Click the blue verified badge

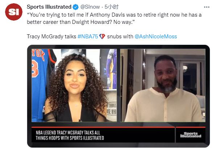[76, 7]
